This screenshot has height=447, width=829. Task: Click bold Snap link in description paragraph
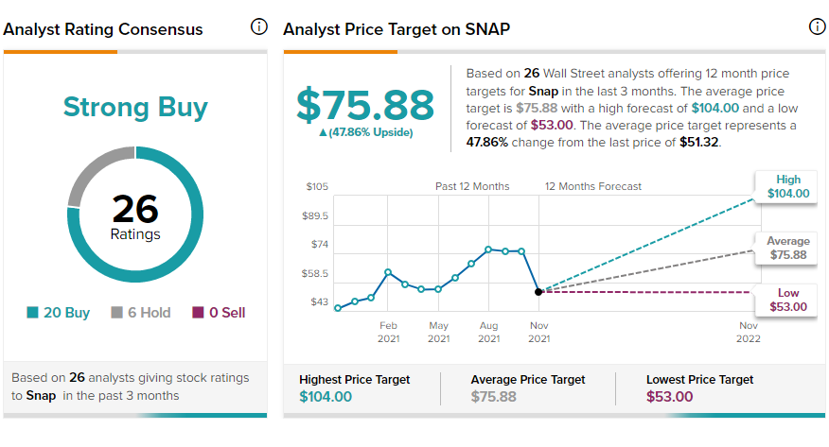coord(543,92)
